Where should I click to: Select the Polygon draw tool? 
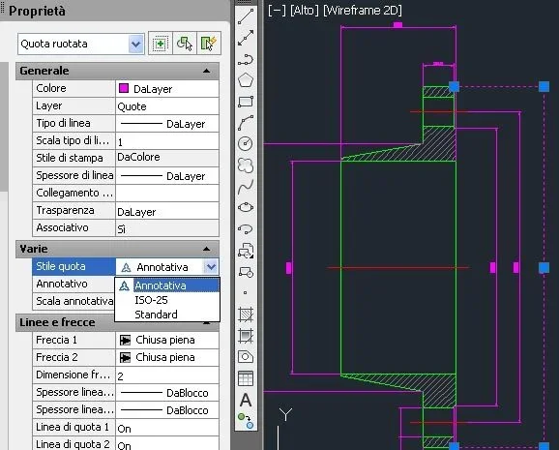[246, 80]
